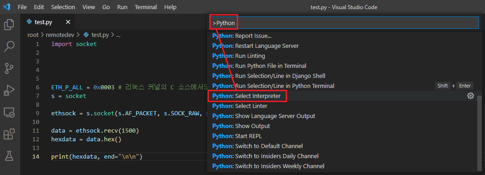Image resolution: width=485 pixels, height=175 pixels.
Task: Click the command palette input field
Action: click(x=344, y=23)
